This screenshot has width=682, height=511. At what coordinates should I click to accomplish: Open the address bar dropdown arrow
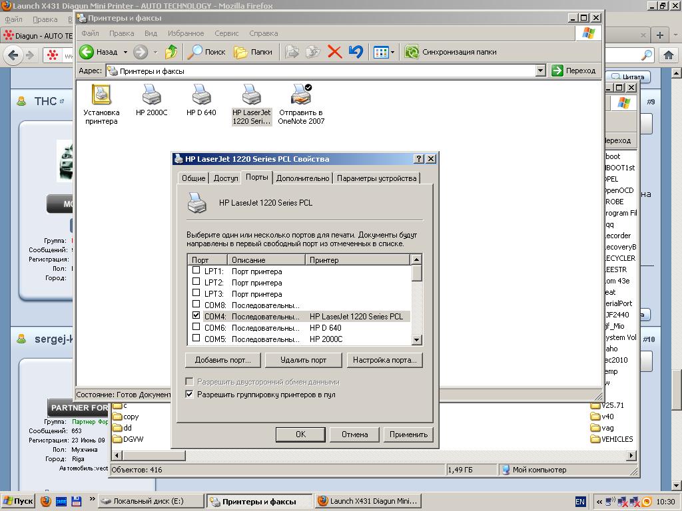[x=541, y=71]
